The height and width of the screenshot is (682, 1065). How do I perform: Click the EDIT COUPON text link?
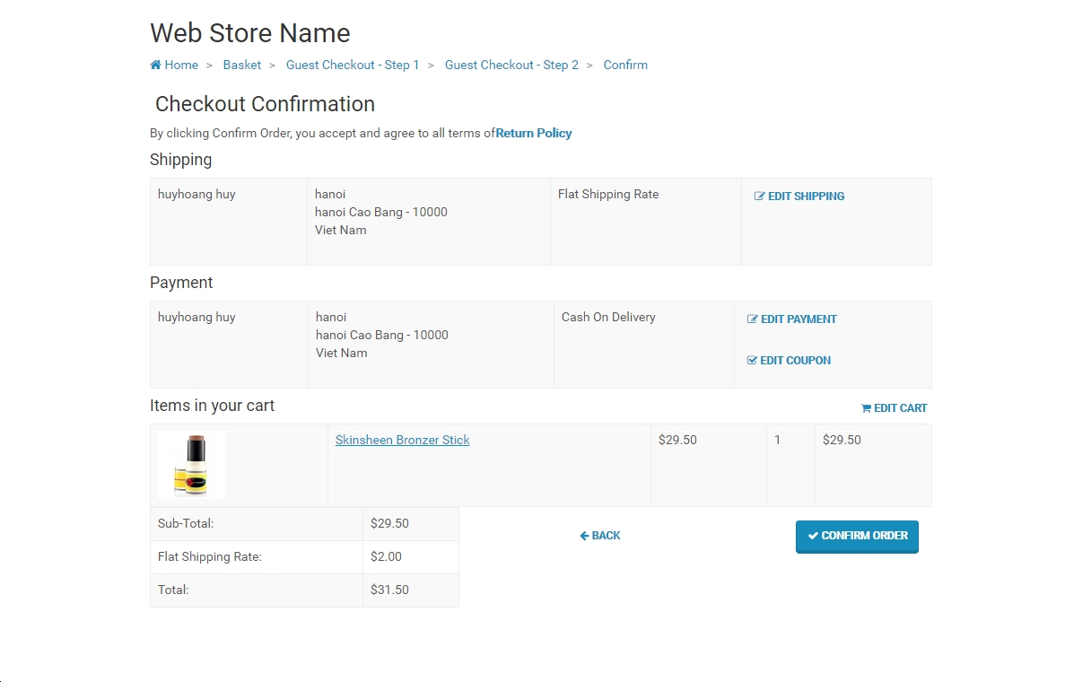(795, 361)
